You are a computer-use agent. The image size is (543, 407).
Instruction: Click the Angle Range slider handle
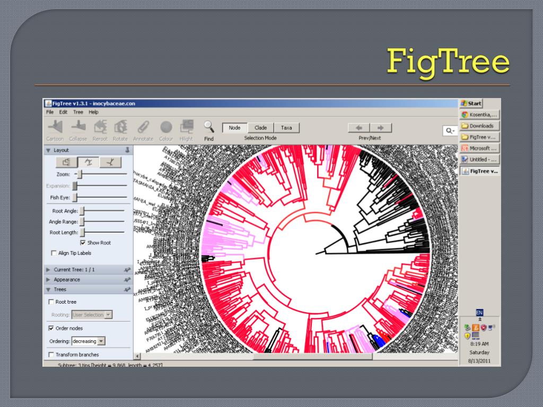(x=82, y=222)
